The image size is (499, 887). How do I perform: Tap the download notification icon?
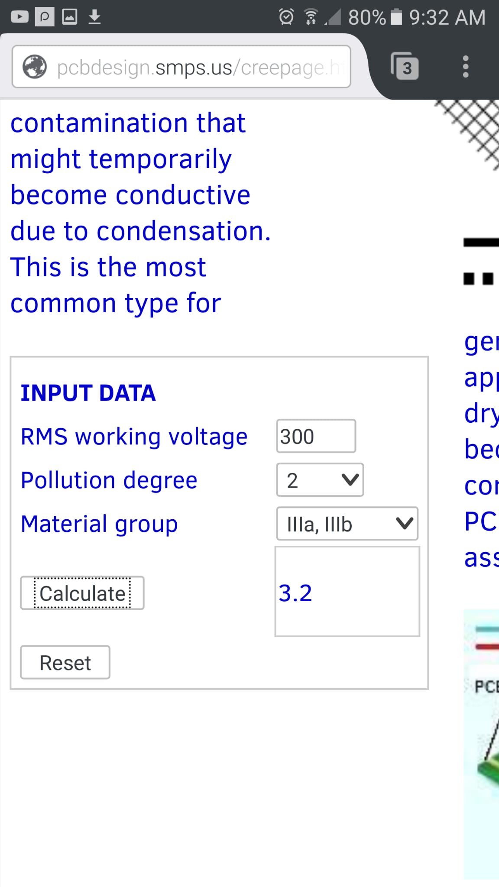point(94,17)
